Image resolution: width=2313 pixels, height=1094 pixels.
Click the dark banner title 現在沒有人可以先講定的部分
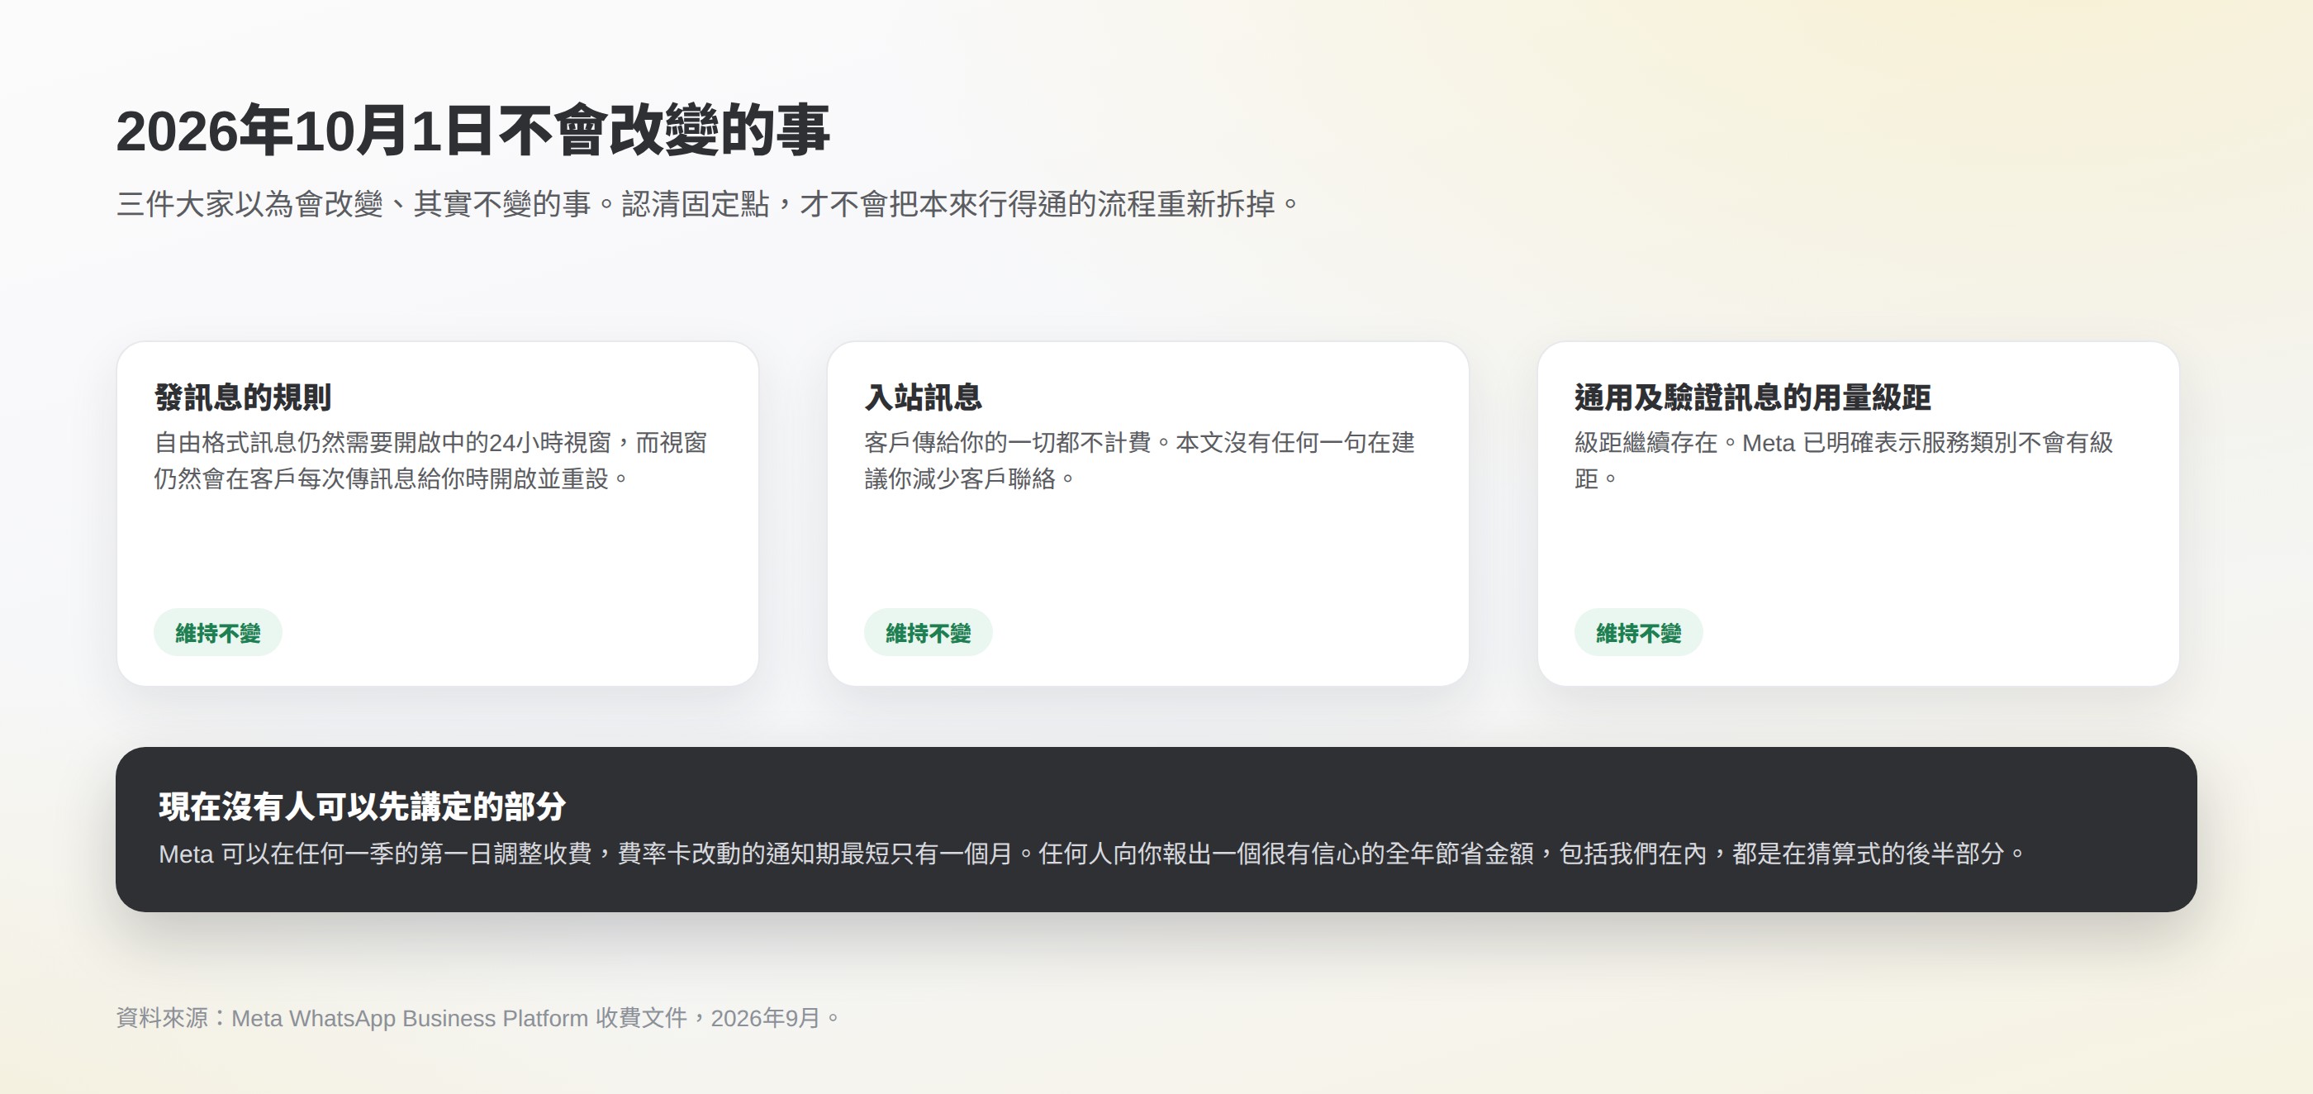[362, 806]
